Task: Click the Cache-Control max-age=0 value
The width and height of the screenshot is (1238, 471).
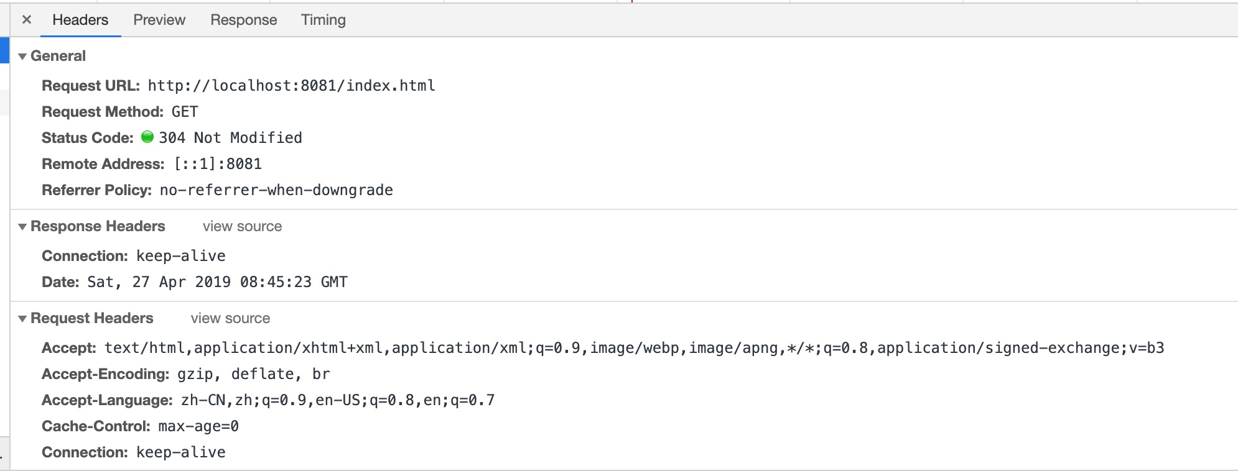Action: [x=198, y=426]
